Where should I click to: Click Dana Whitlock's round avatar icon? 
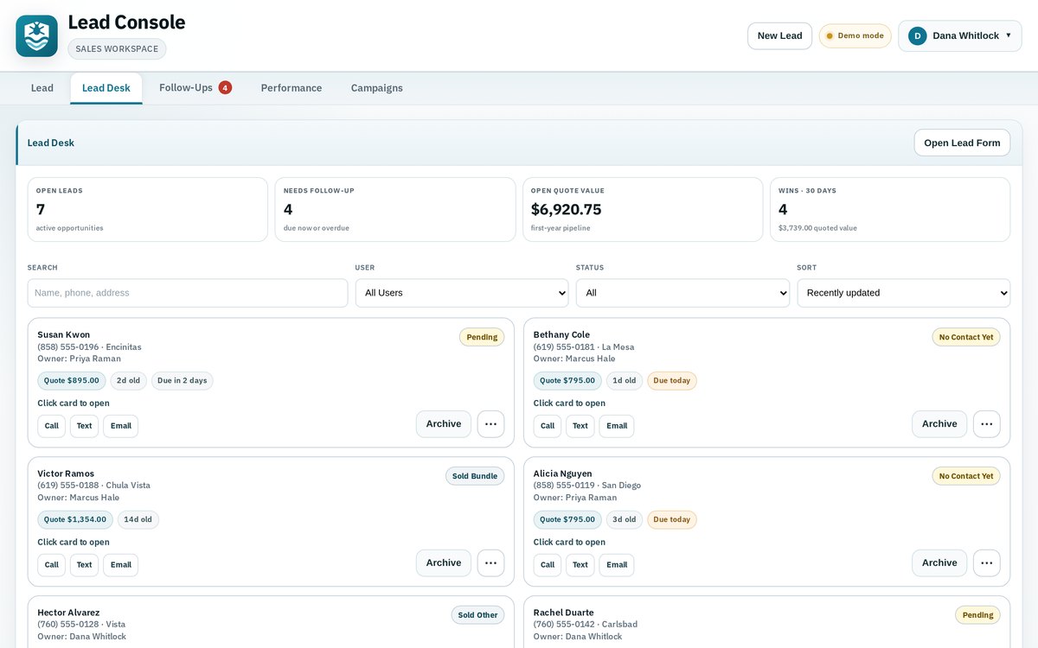tap(917, 36)
